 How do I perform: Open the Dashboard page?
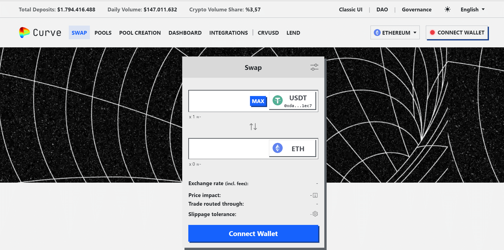(x=185, y=33)
